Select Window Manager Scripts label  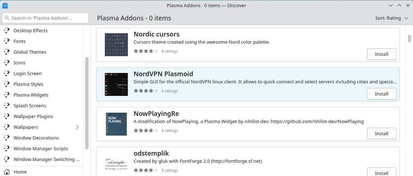(41, 149)
